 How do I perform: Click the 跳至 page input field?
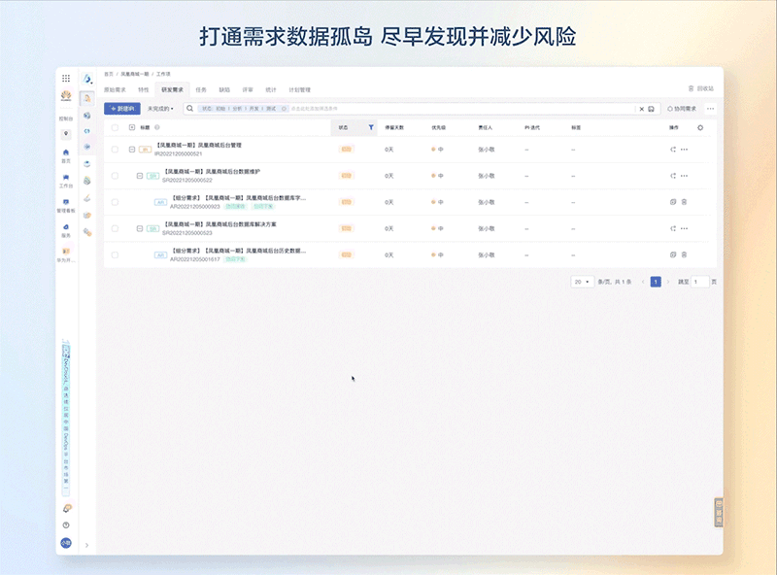click(x=699, y=281)
